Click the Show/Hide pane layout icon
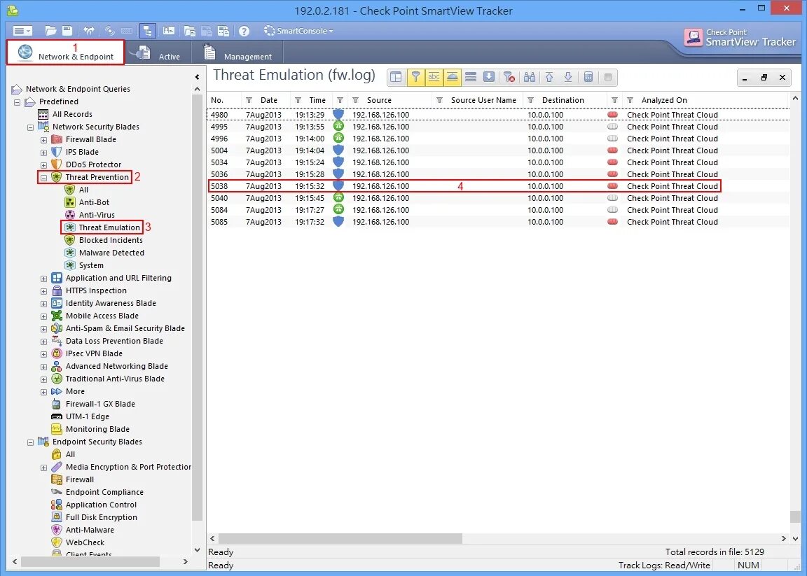The height and width of the screenshot is (576, 807). tap(396, 77)
